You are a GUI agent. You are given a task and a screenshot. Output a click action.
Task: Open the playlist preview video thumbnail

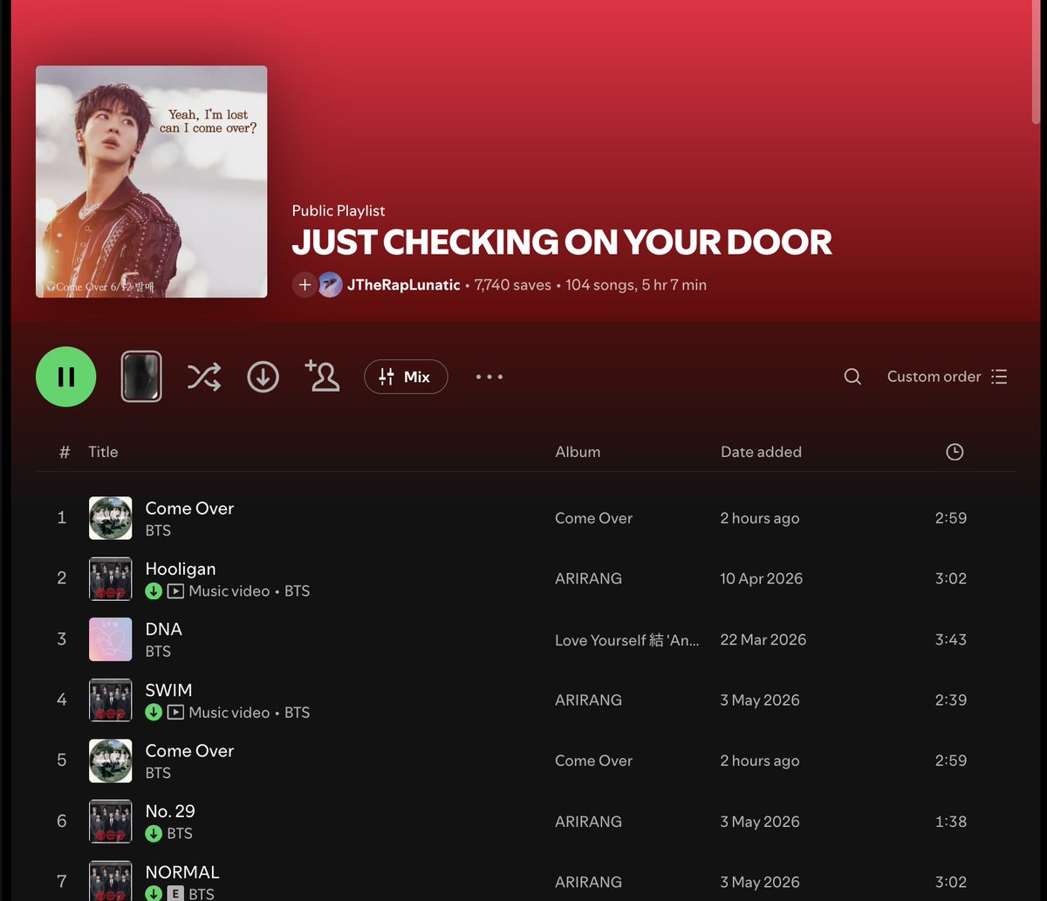(x=141, y=377)
